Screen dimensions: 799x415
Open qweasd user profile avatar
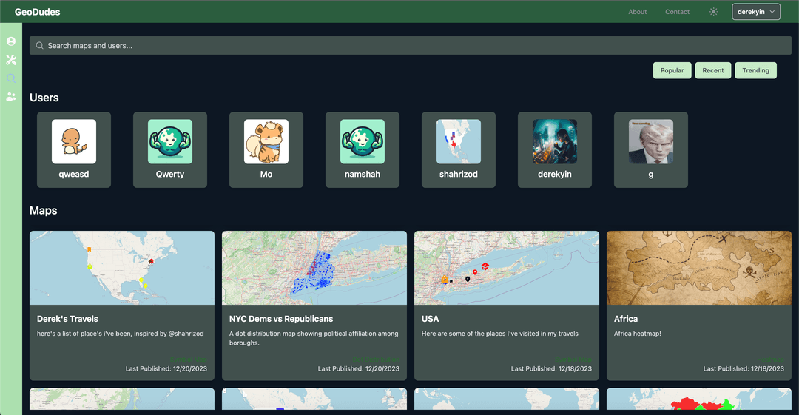click(x=74, y=141)
